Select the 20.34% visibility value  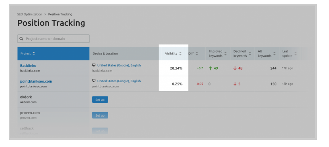pos(176,68)
